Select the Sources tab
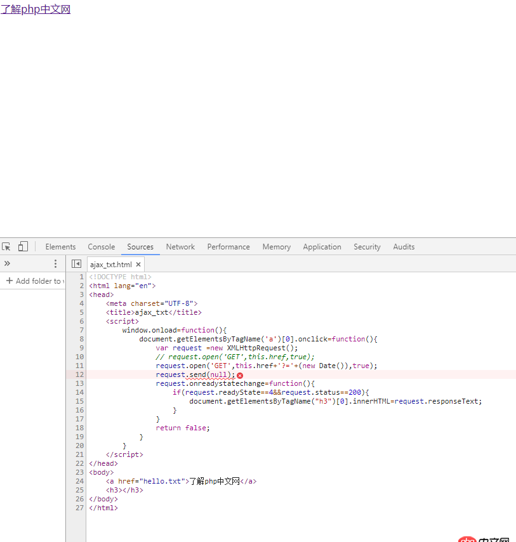 140,247
